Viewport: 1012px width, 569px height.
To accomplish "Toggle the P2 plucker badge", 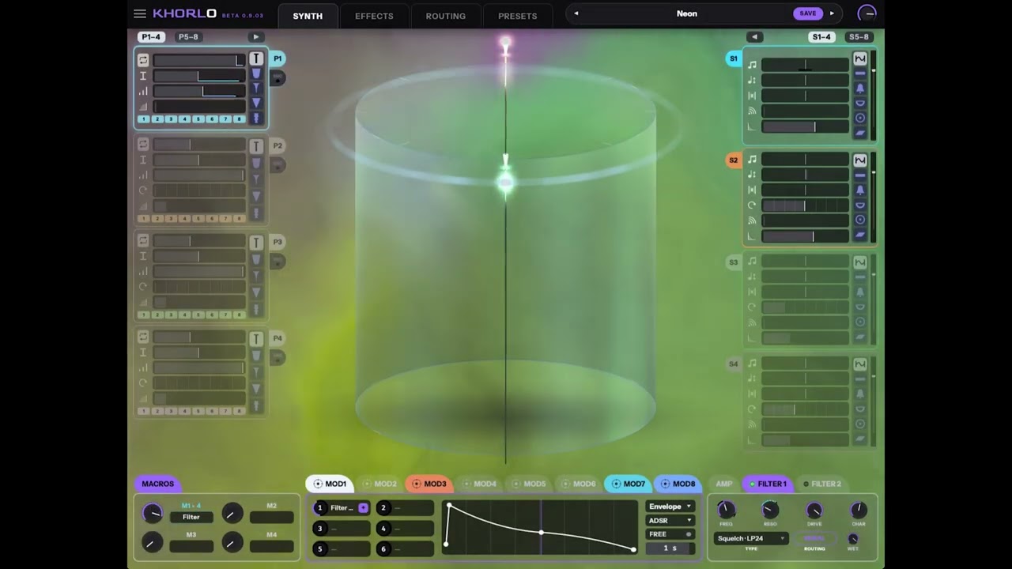I will click(278, 145).
